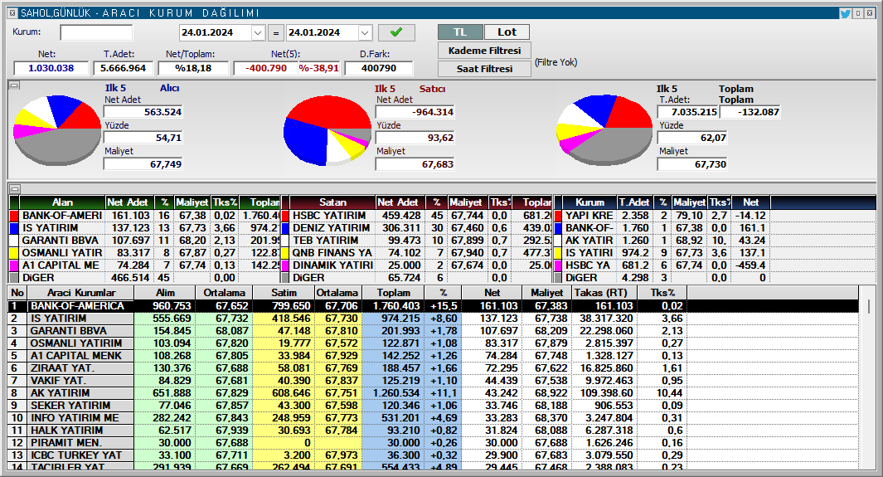This screenshot has width=883, height=477.
Task: Select Satıcı Net Adet value -964.314
Action: [x=415, y=112]
